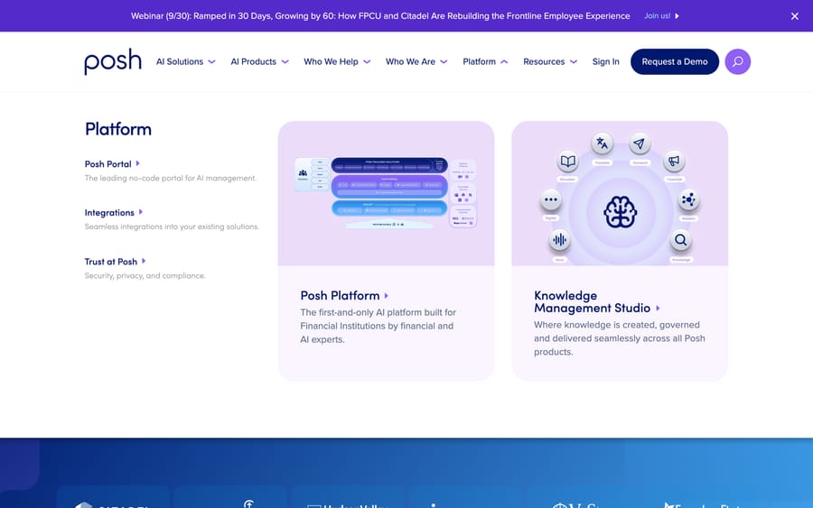Open the Who We Help menu
This screenshot has width=813, height=508.
[x=331, y=61]
